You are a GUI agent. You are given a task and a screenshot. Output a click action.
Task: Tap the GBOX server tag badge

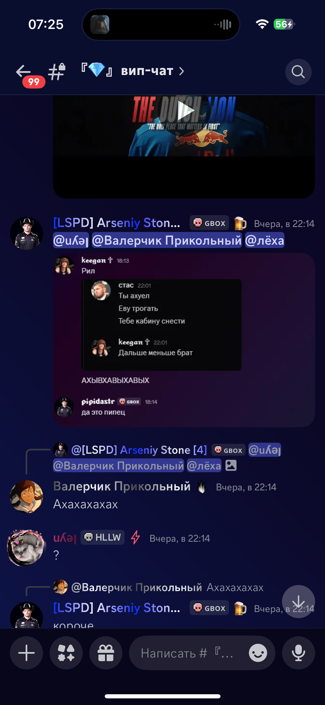pos(209,223)
